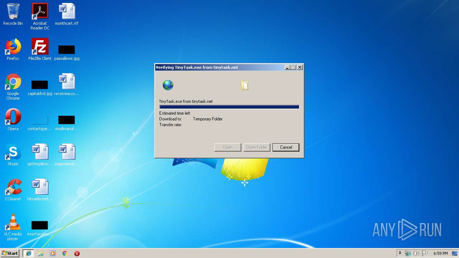Select the monthcart.rtf document icon
Viewport: 459px width, 258px height.
click(x=67, y=14)
